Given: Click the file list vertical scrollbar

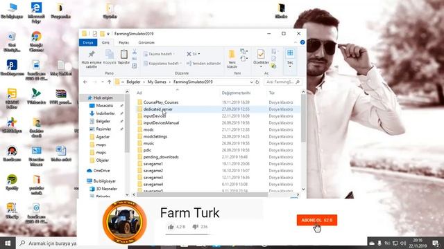Looking at the screenshot, I should coord(303,118).
